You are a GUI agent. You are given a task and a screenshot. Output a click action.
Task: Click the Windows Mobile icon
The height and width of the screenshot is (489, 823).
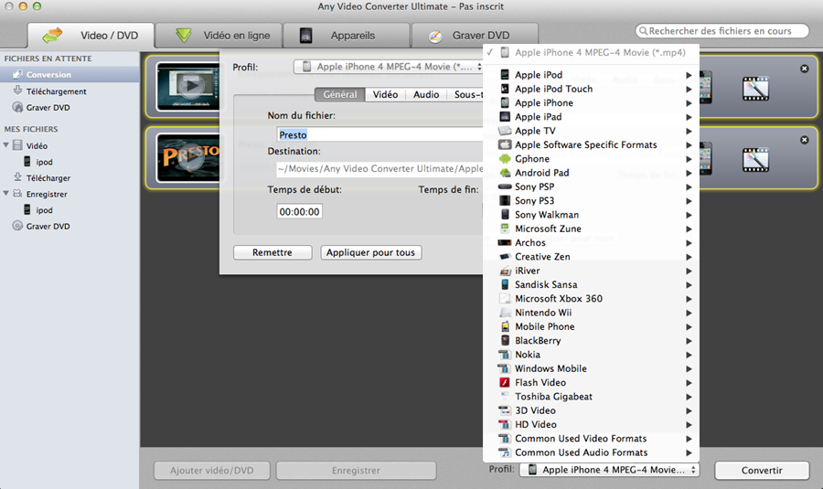(x=505, y=368)
